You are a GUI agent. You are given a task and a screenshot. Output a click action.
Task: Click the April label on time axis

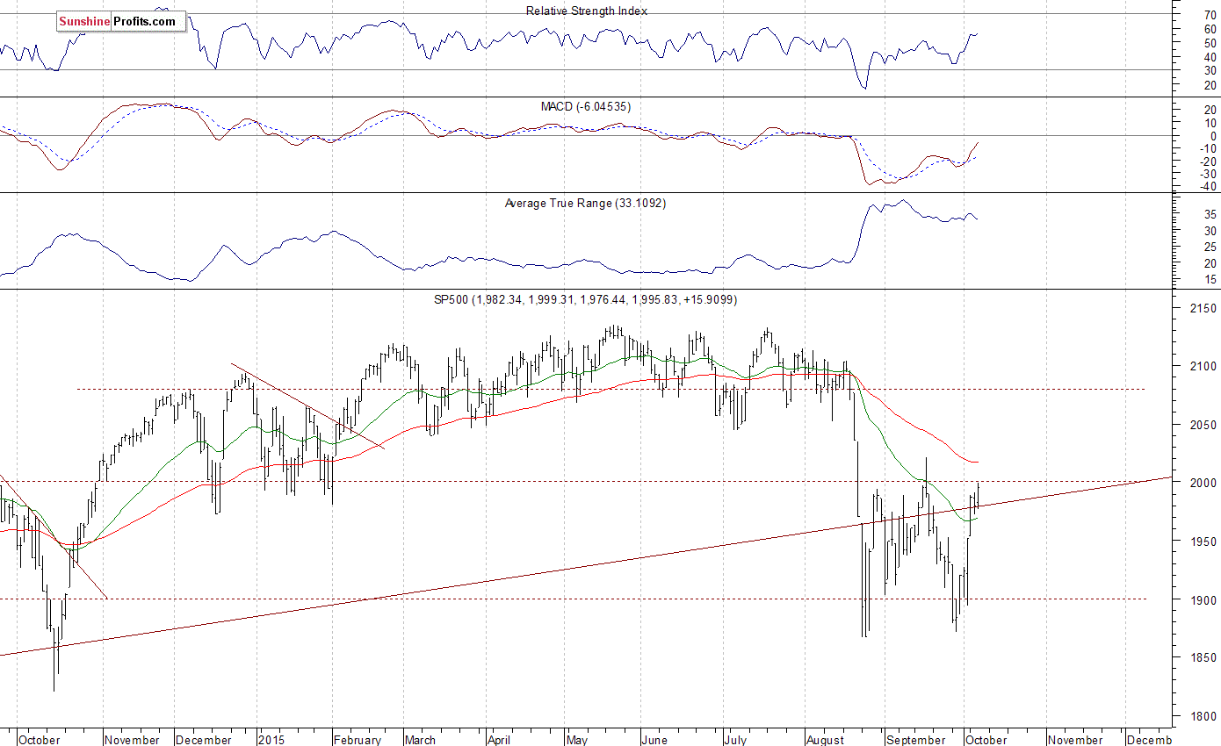(x=499, y=740)
